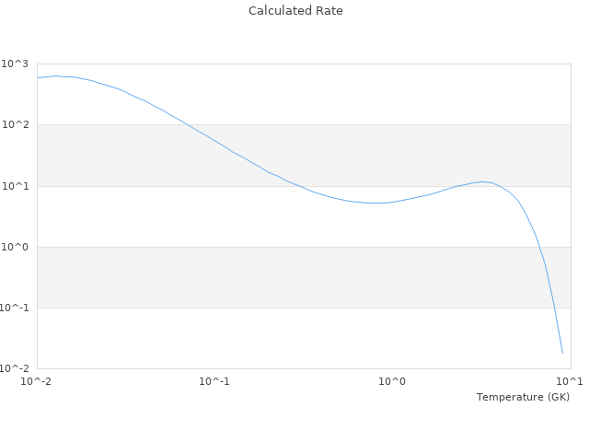Select the 10^3 label on the vertical axis

tap(16, 64)
